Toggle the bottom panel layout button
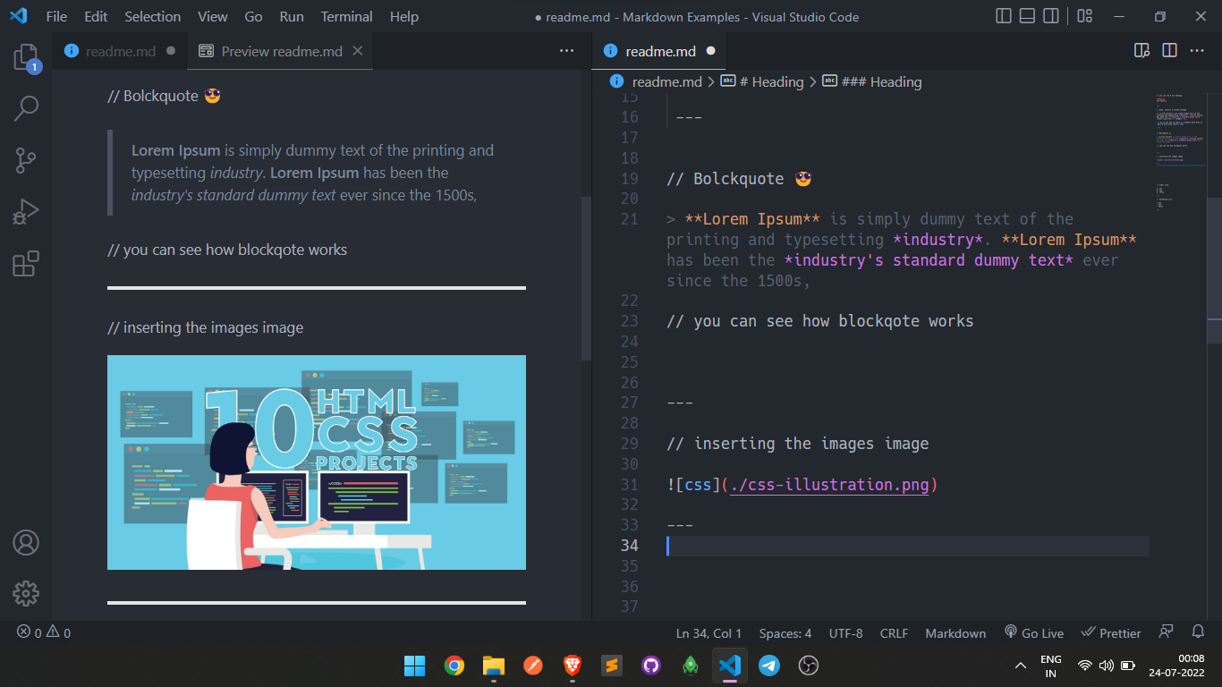 point(1027,16)
